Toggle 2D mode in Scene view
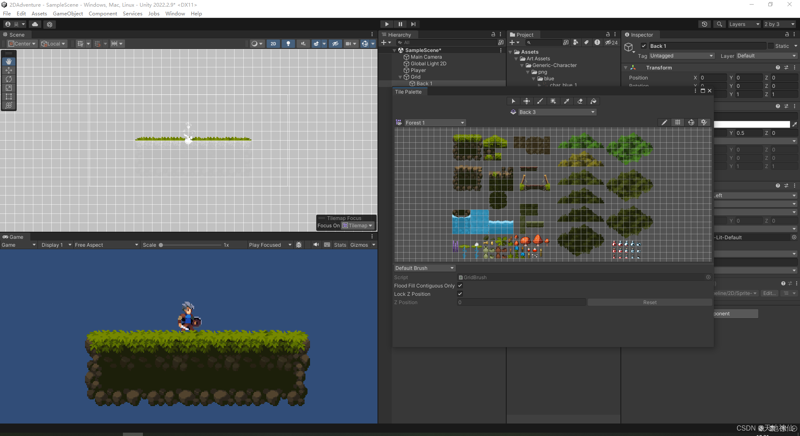The height and width of the screenshot is (436, 800). [273, 44]
